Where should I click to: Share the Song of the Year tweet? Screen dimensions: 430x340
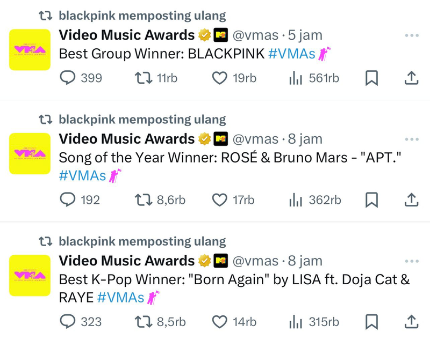tap(411, 200)
